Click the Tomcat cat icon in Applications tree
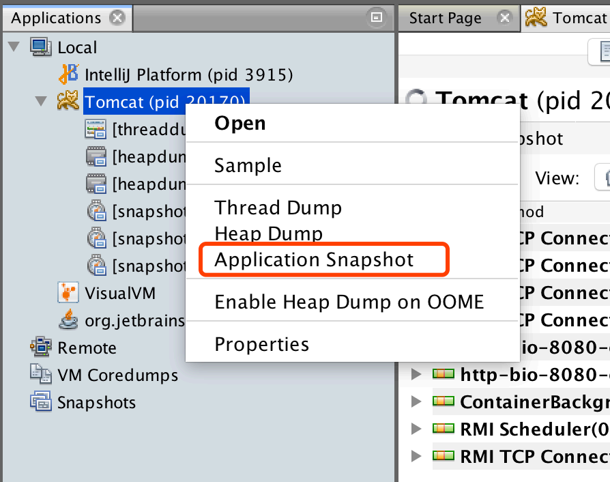The width and height of the screenshot is (610, 482). (x=68, y=100)
